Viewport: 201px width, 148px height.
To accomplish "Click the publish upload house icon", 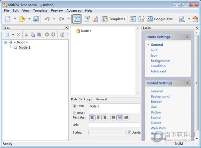I will point(195,19).
